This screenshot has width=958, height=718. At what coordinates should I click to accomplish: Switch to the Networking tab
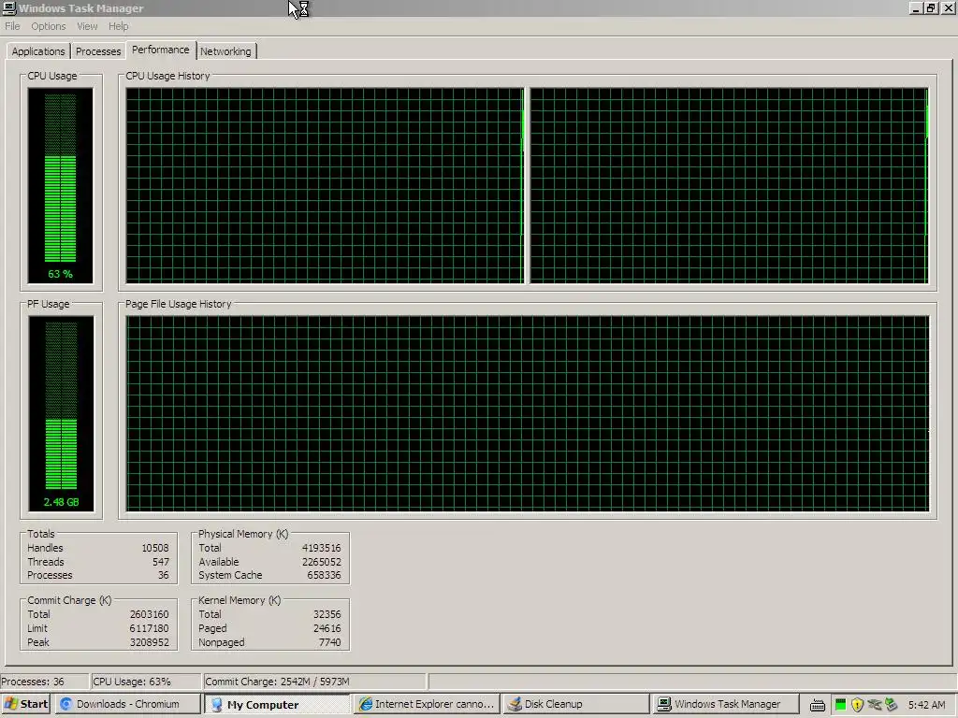(x=225, y=51)
